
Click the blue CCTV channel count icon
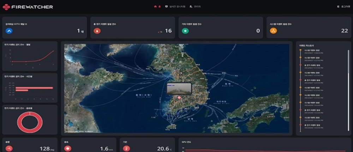point(9,31)
